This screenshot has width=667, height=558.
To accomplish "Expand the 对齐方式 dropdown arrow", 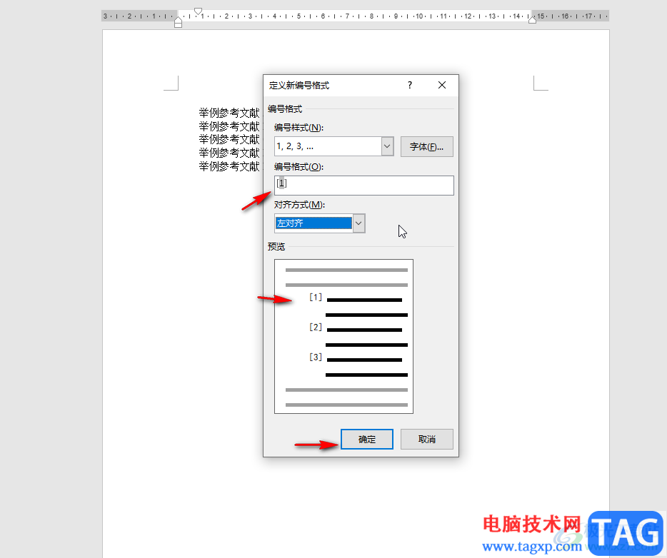I will [x=359, y=223].
